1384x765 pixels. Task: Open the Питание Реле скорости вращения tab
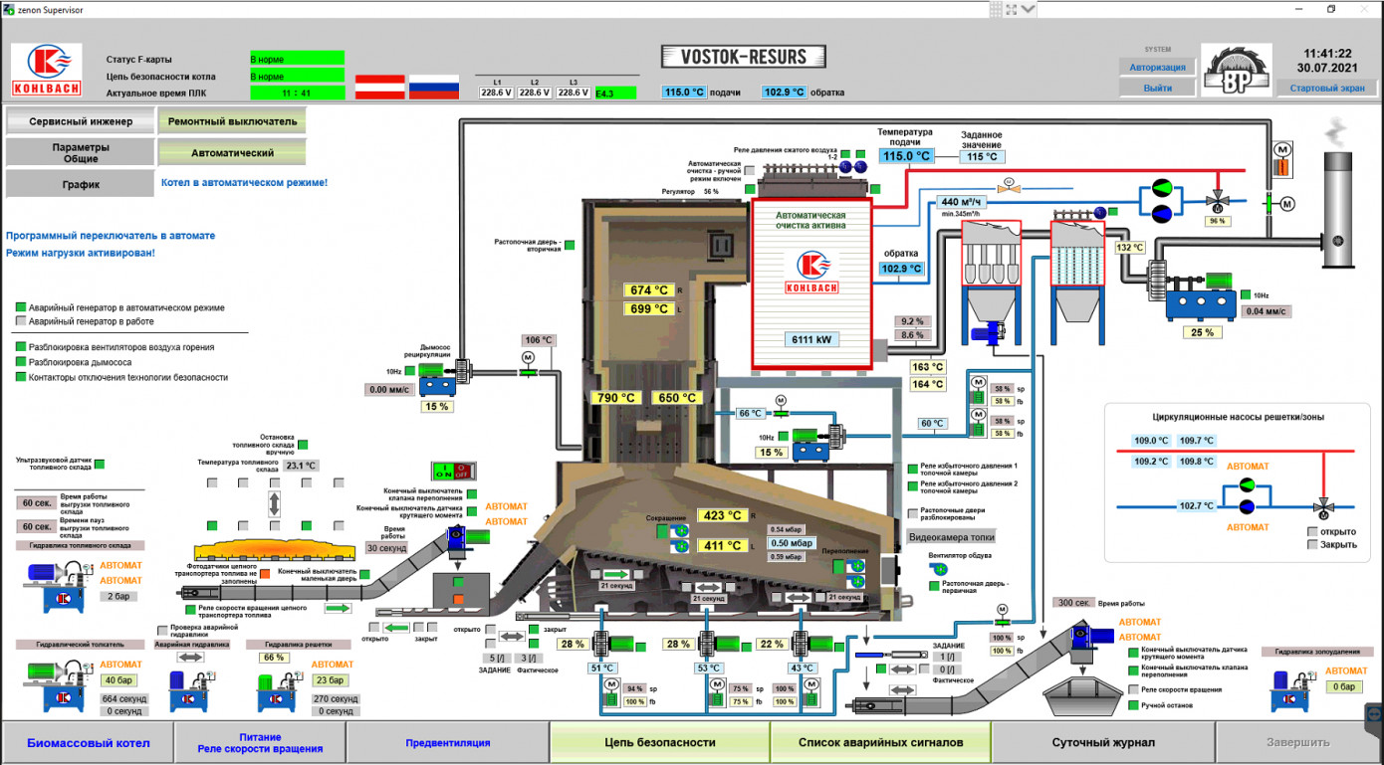(x=260, y=743)
